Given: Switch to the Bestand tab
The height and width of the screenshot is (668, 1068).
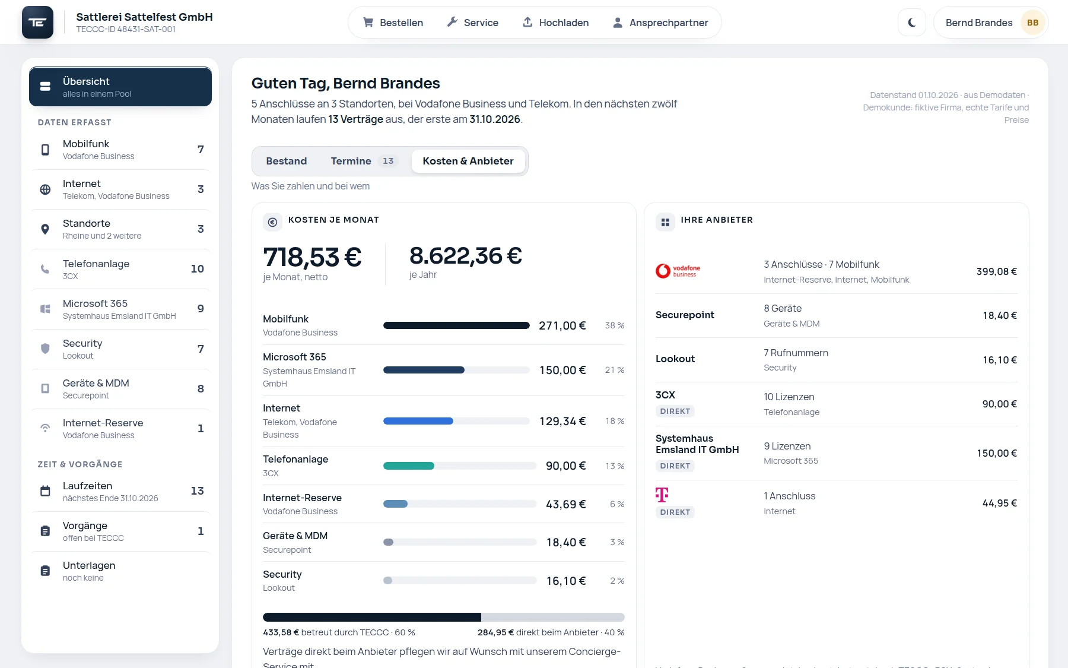Looking at the screenshot, I should click(287, 161).
